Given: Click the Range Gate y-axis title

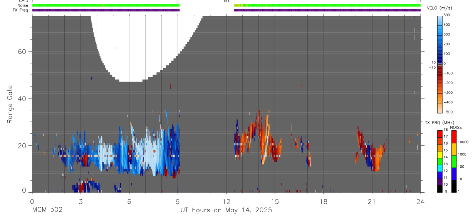Looking at the screenshot, I should [10, 104].
